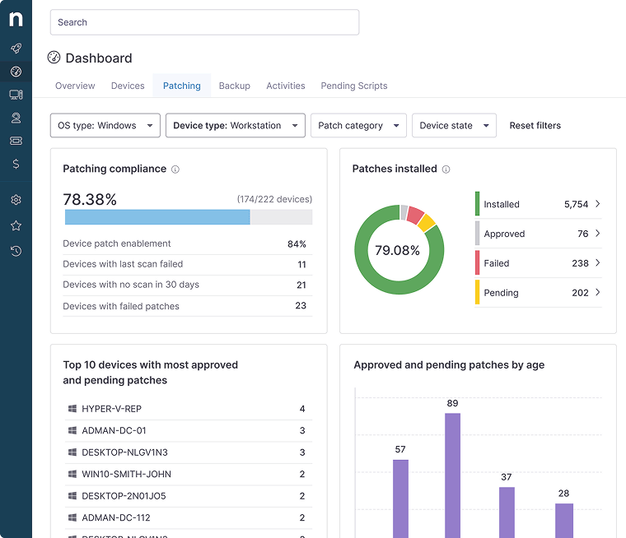Click the Reset filters button
Screen dimensions: 626x538
pos(535,126)
